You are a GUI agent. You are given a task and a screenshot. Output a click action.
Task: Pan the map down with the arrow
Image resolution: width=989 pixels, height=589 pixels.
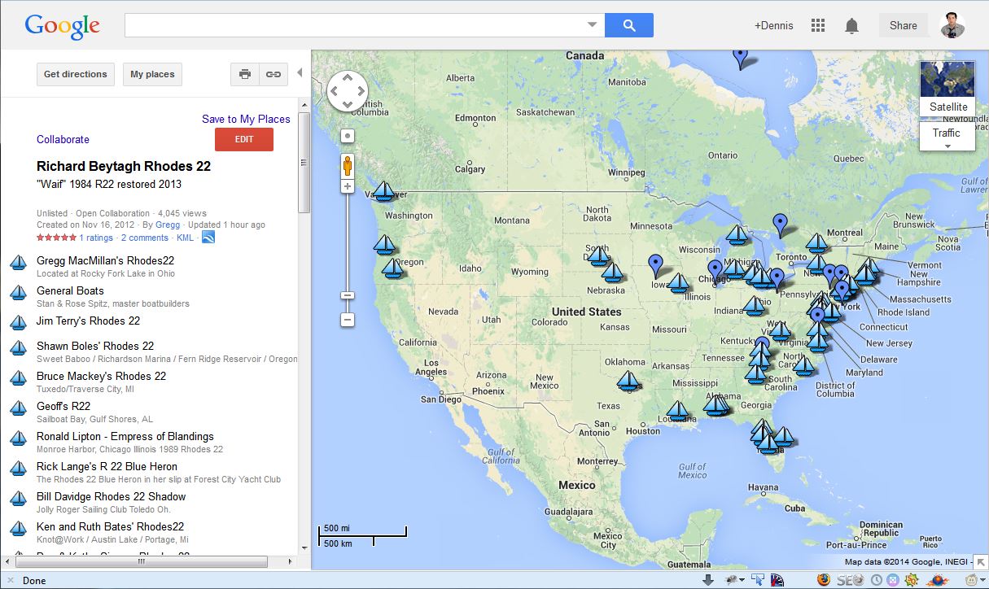(348, 104)
